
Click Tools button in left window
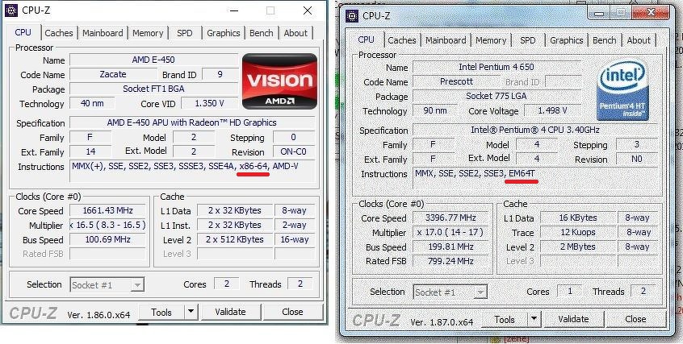[161, 313]
